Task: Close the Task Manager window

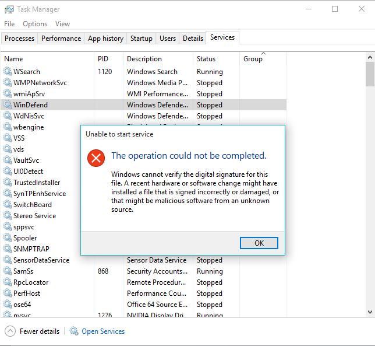Action: click(x=362, y=9)
